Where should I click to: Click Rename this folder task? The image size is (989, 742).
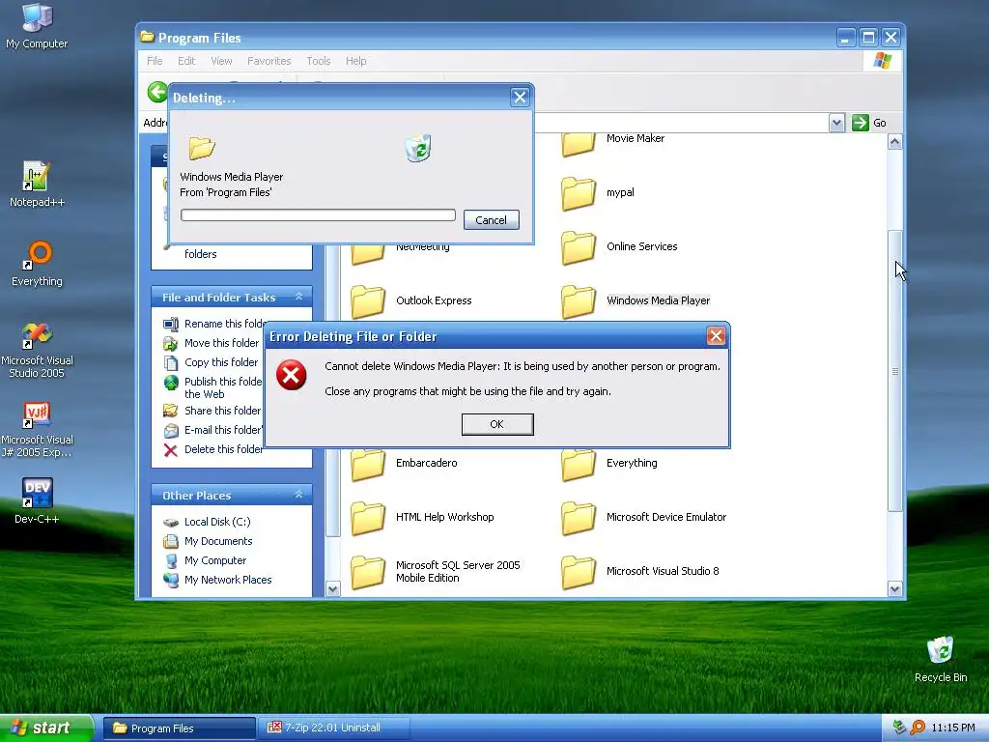[x=213, y=324]
